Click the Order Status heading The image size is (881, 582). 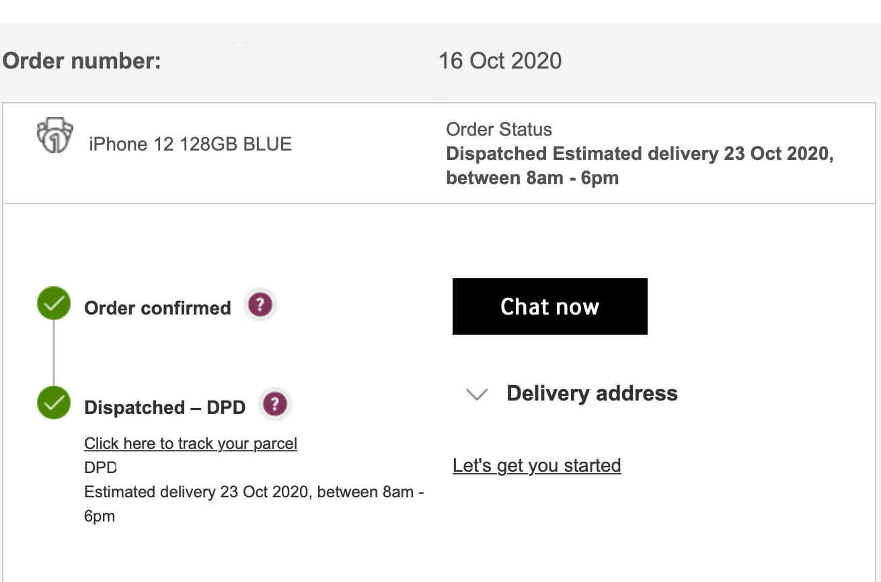pos(499,130)
